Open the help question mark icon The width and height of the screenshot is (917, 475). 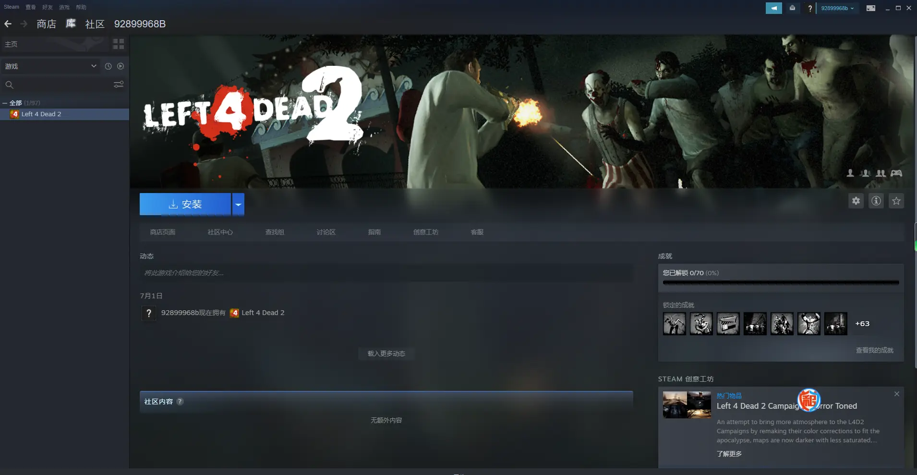[810, 8]
